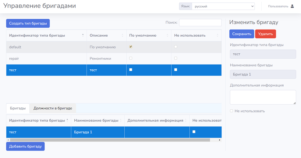
Task: Open the language dropdown
Action: [x=223, y=6]
